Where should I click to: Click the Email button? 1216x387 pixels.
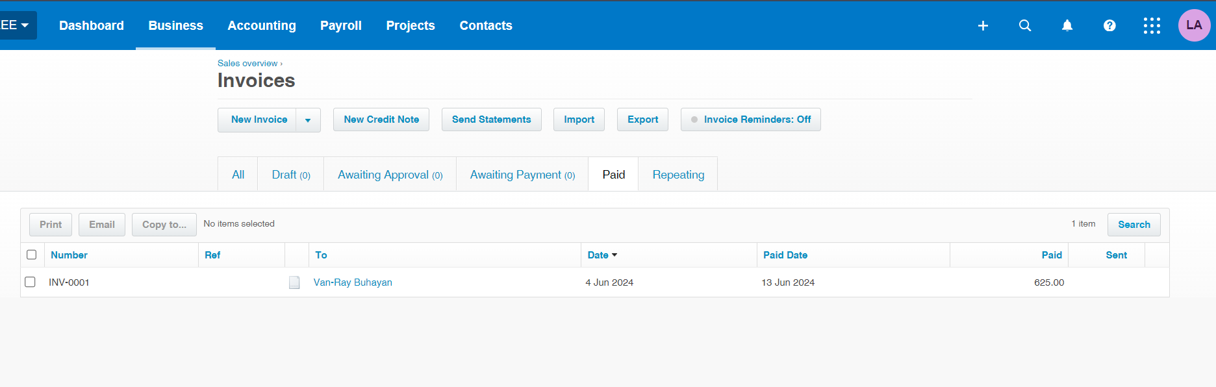click(x=102, y=225)
